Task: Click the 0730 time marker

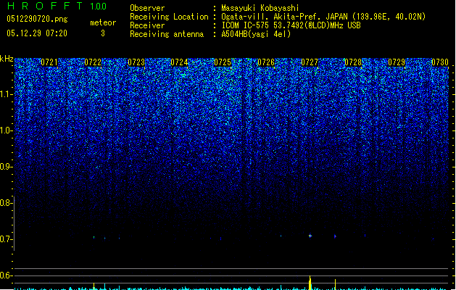Action: point(440,62)
